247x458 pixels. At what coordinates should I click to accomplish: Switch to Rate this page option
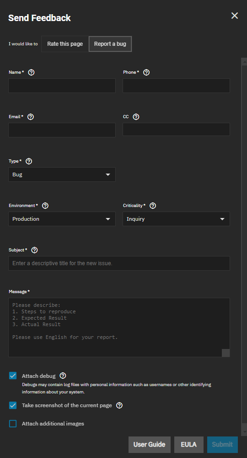pyautogui.click(x=65, y=44)
